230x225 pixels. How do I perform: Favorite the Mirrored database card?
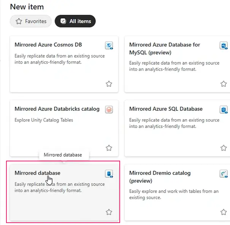(x=109, y=212)
